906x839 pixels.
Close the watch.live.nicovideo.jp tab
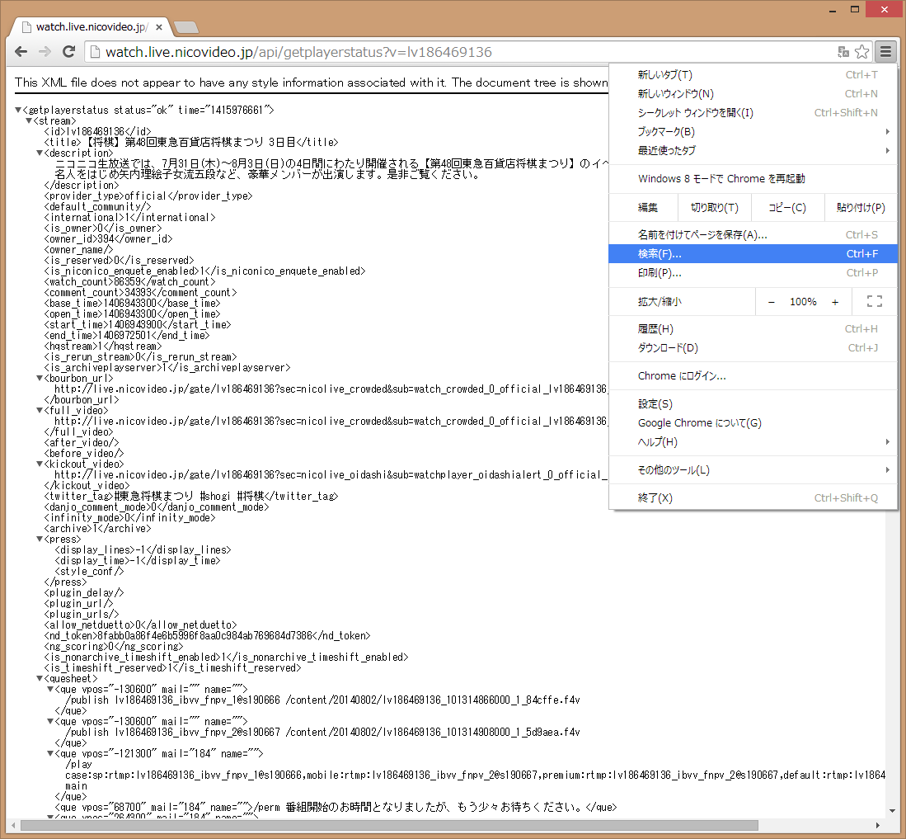[159, 27]
